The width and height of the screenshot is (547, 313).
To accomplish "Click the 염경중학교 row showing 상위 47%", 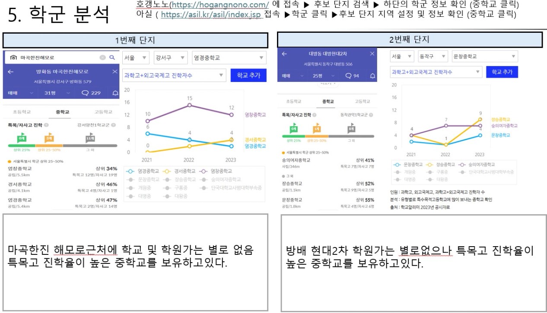I will point(63,203).
